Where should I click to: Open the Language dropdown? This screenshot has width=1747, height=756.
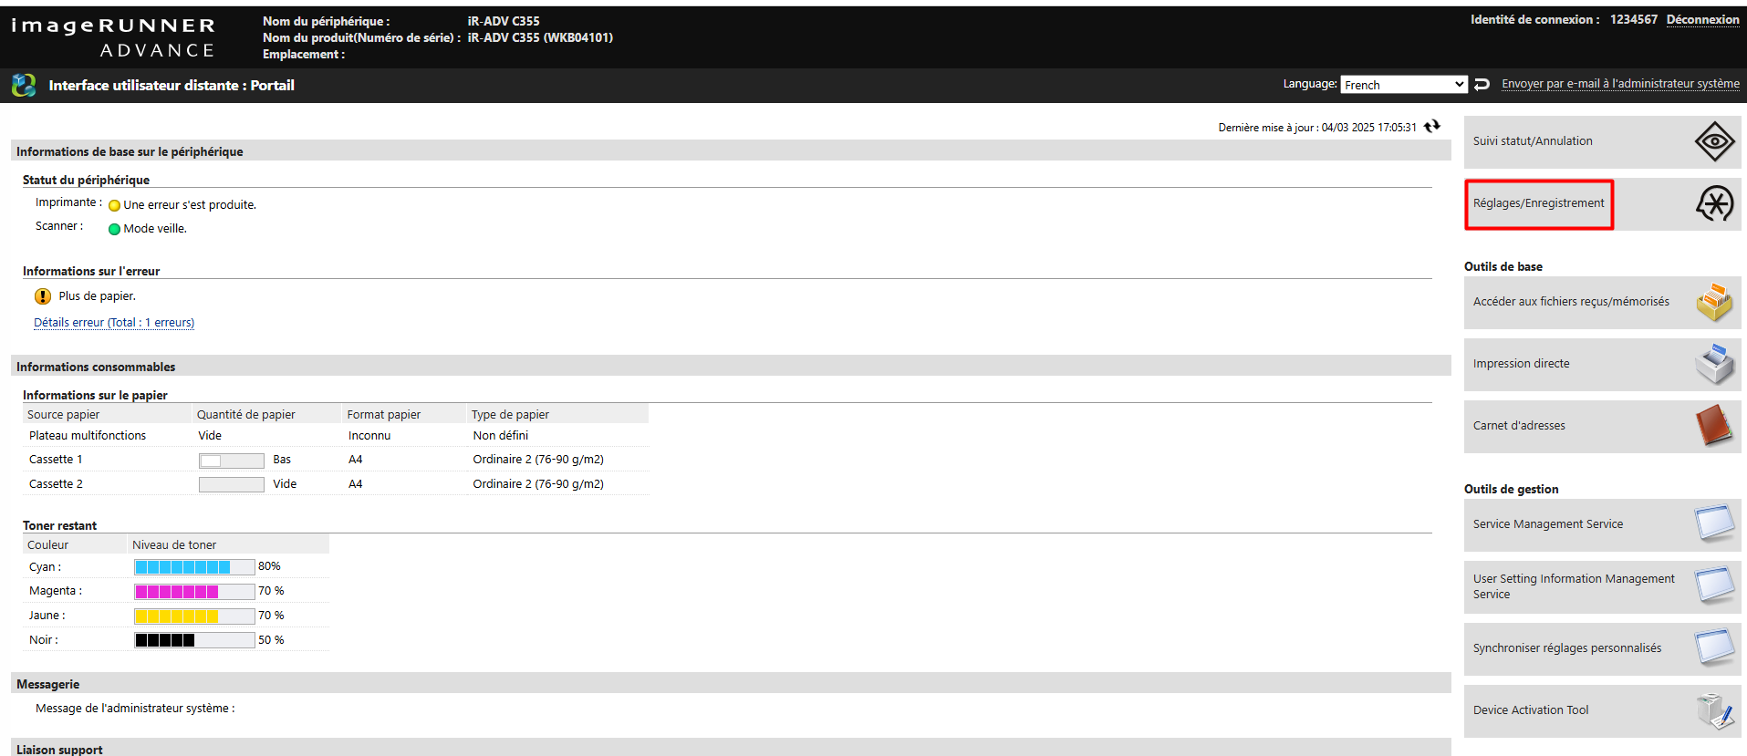click(x=1403, y=85)
